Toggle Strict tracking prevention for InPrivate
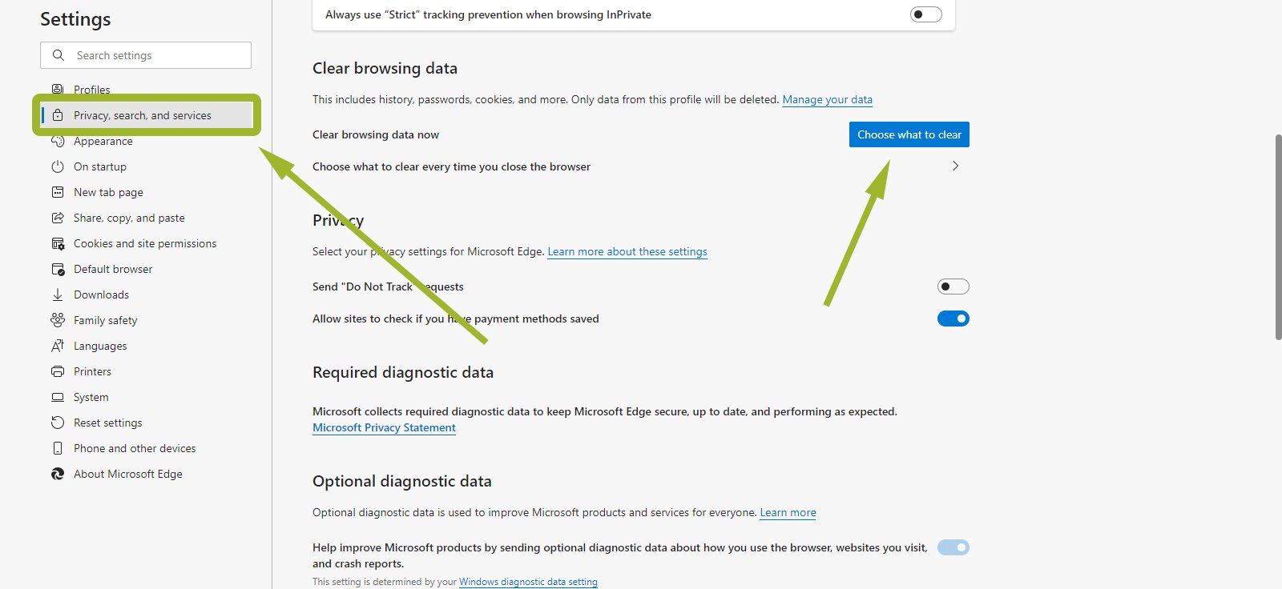Image resolution: width=1282 pixels, height=589 pixels. [x=925, y=14]
